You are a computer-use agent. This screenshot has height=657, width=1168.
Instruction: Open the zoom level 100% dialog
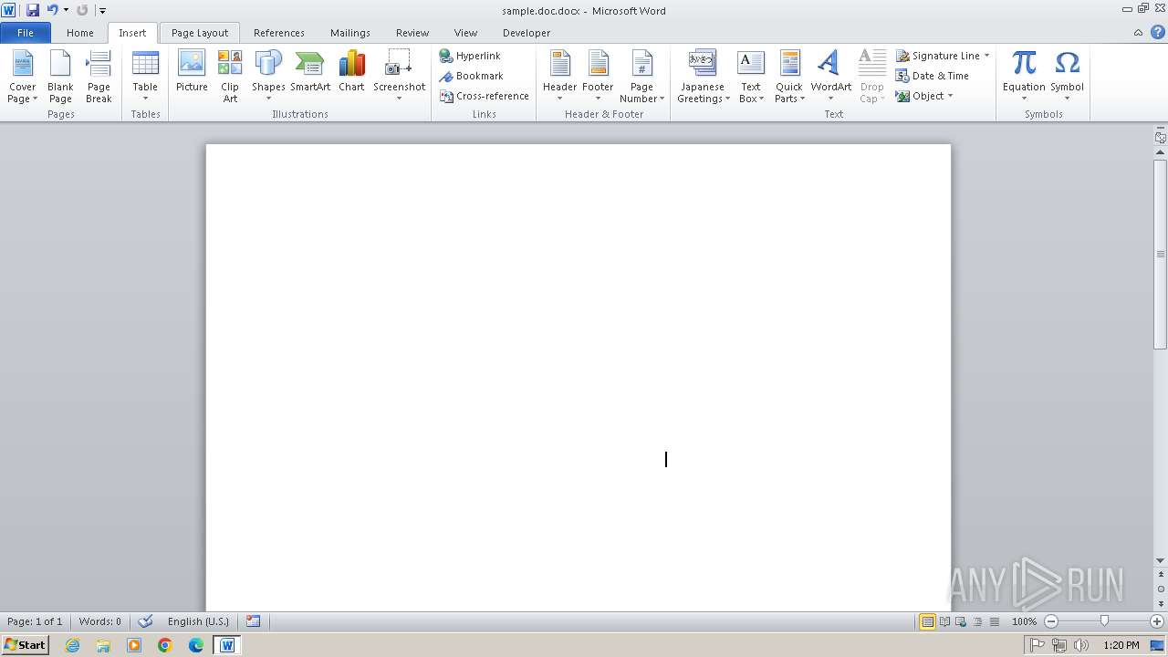(x=1024, y=621)
